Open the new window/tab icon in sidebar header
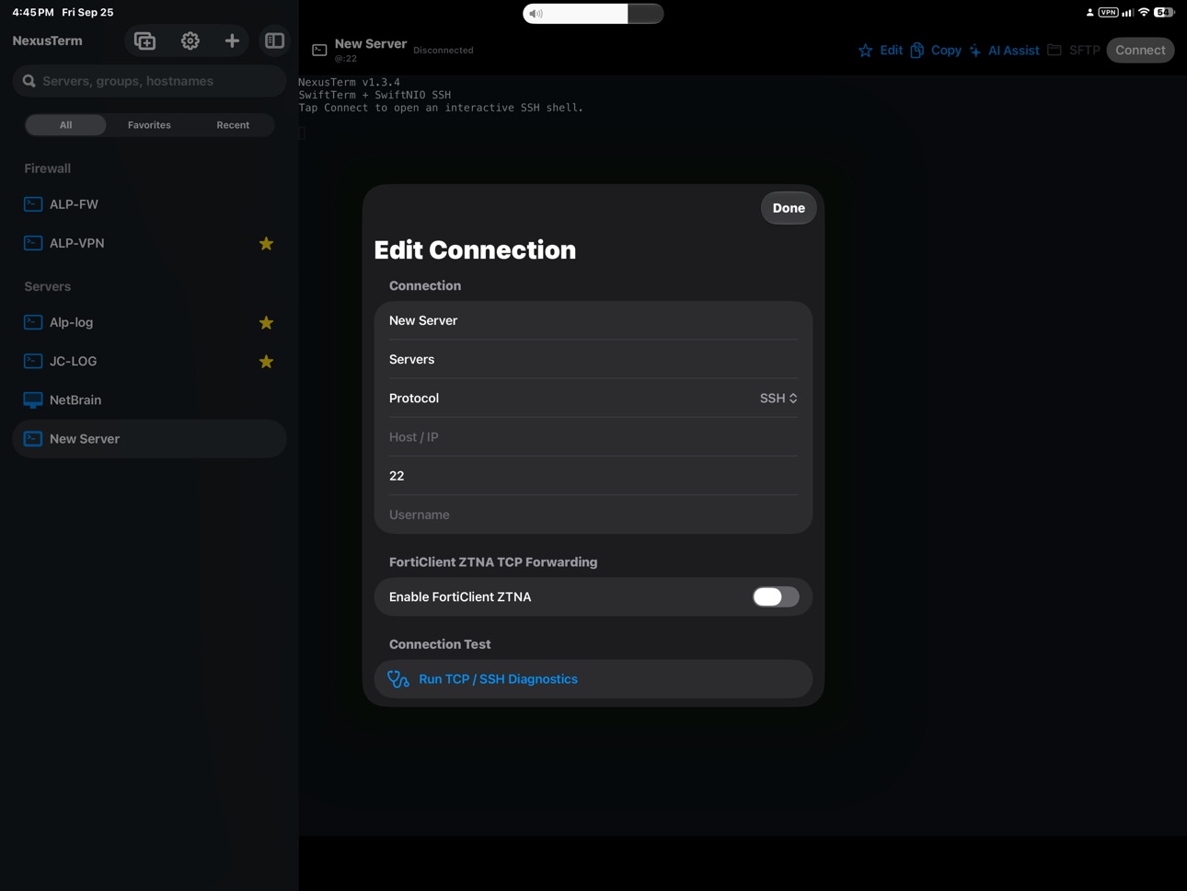The height and width of the screenshot is (891, 1187). (144, 40)
